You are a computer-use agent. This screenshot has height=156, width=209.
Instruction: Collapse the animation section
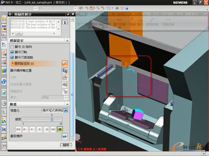coord(67,104)
